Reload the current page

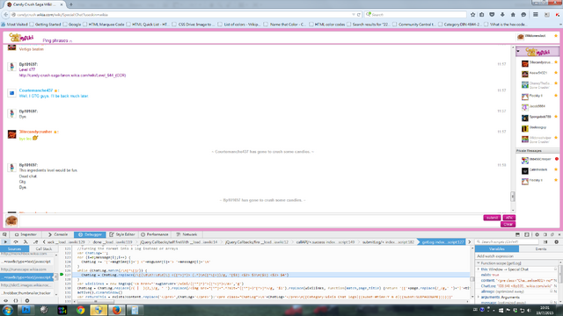coord(358,15)
